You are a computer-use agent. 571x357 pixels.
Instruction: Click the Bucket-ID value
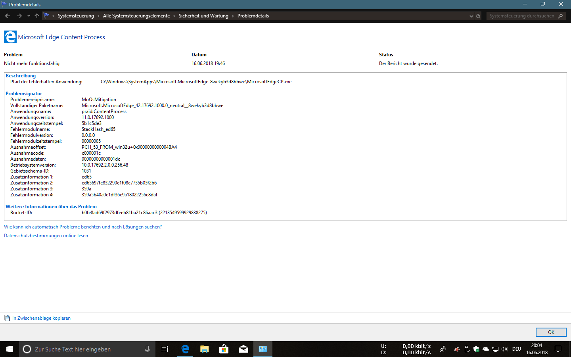(144, 213)
